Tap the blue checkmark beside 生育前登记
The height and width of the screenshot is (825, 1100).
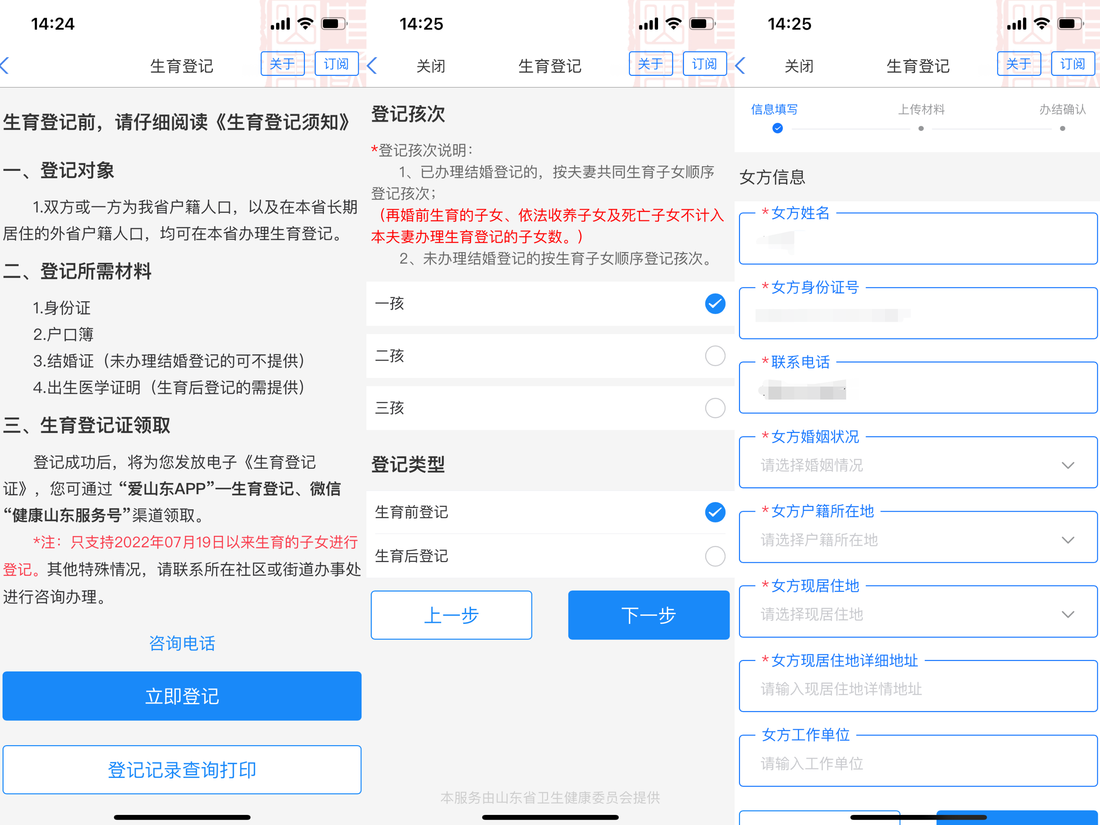[715, 512]
